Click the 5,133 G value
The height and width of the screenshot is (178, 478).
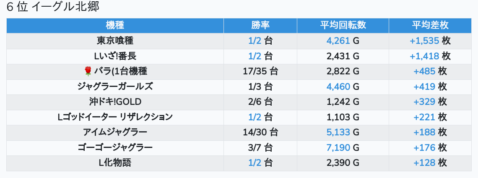[x=343, y=132]
